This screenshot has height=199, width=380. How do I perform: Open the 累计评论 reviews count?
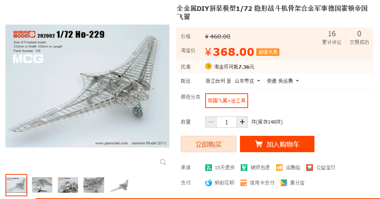point(332,37)
